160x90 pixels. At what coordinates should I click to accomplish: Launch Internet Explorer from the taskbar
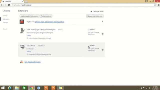tap(9, 88)
